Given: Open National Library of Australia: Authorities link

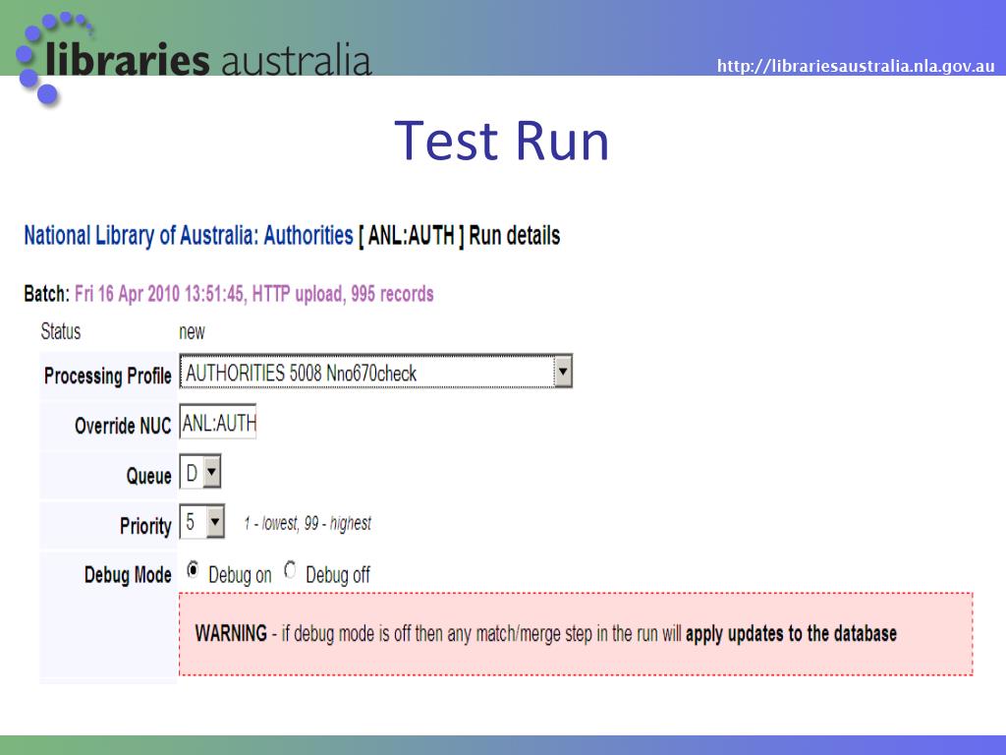Looking at the screenshot, I should (x=189, y=236).
